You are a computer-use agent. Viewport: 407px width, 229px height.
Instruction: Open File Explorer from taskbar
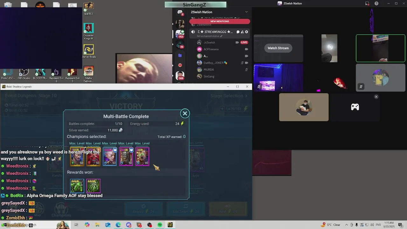click(x=97, y=225)
